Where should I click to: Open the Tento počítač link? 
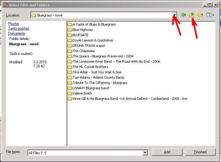(18, 29)
